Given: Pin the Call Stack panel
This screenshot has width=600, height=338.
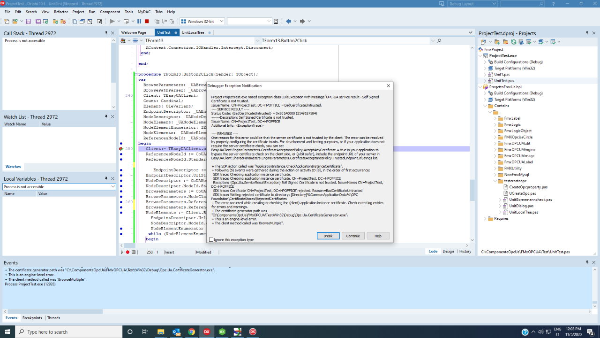Looking at the screenshot, I should [106, 33].
